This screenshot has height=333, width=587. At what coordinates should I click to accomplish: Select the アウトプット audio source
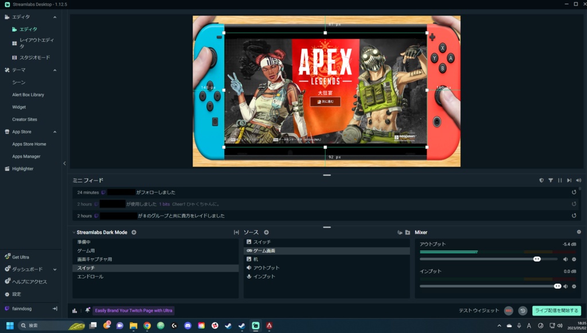(x=327, y=268)
